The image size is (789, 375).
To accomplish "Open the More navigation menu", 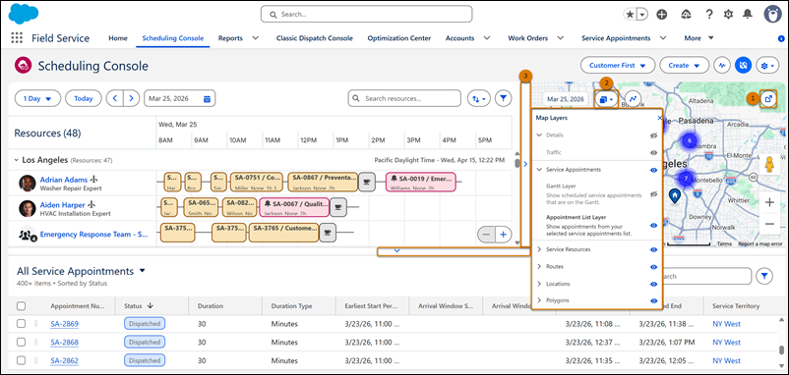I will click(x=698, y=38).
